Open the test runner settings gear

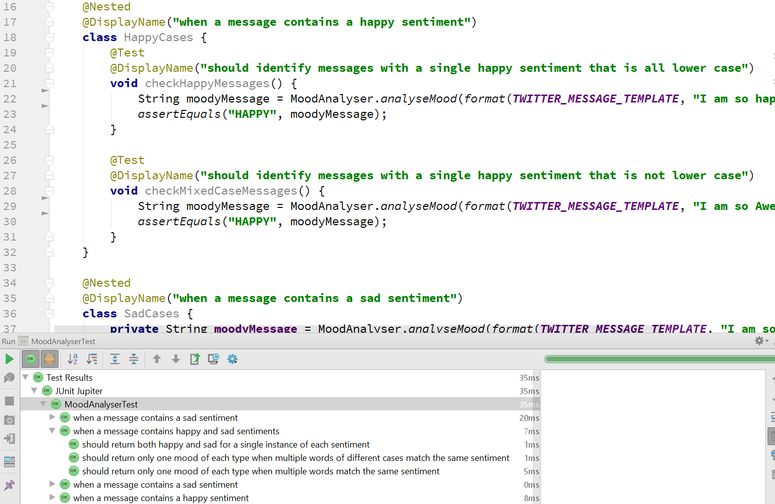click(232, 359)
